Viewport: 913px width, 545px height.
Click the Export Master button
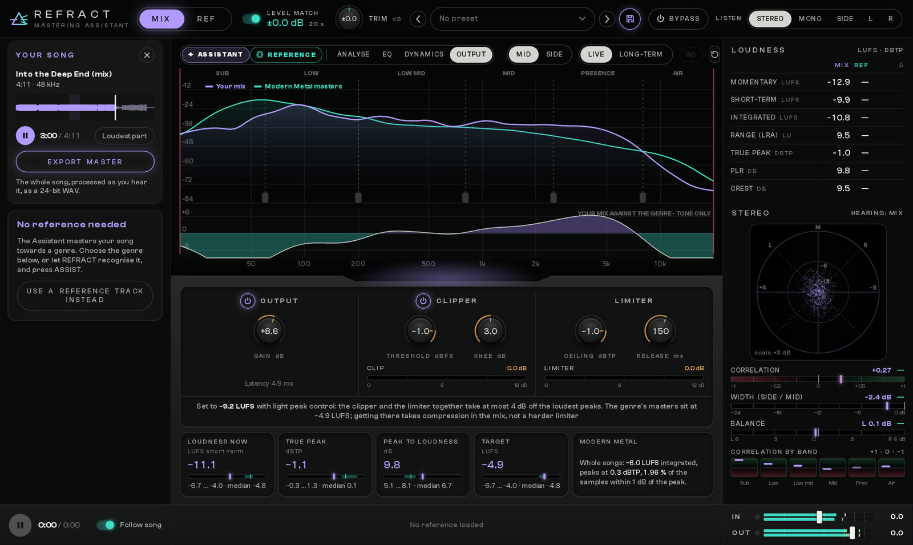click(85, 162)
